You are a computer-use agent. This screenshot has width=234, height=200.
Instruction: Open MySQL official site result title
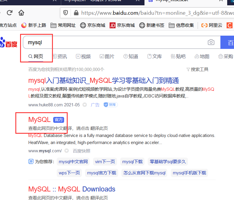coord(40,120)
